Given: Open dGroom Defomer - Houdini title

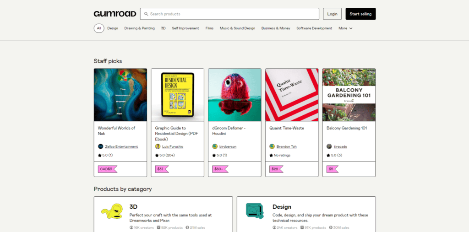Looking at the screenshot, I should (x=229, y=131).
